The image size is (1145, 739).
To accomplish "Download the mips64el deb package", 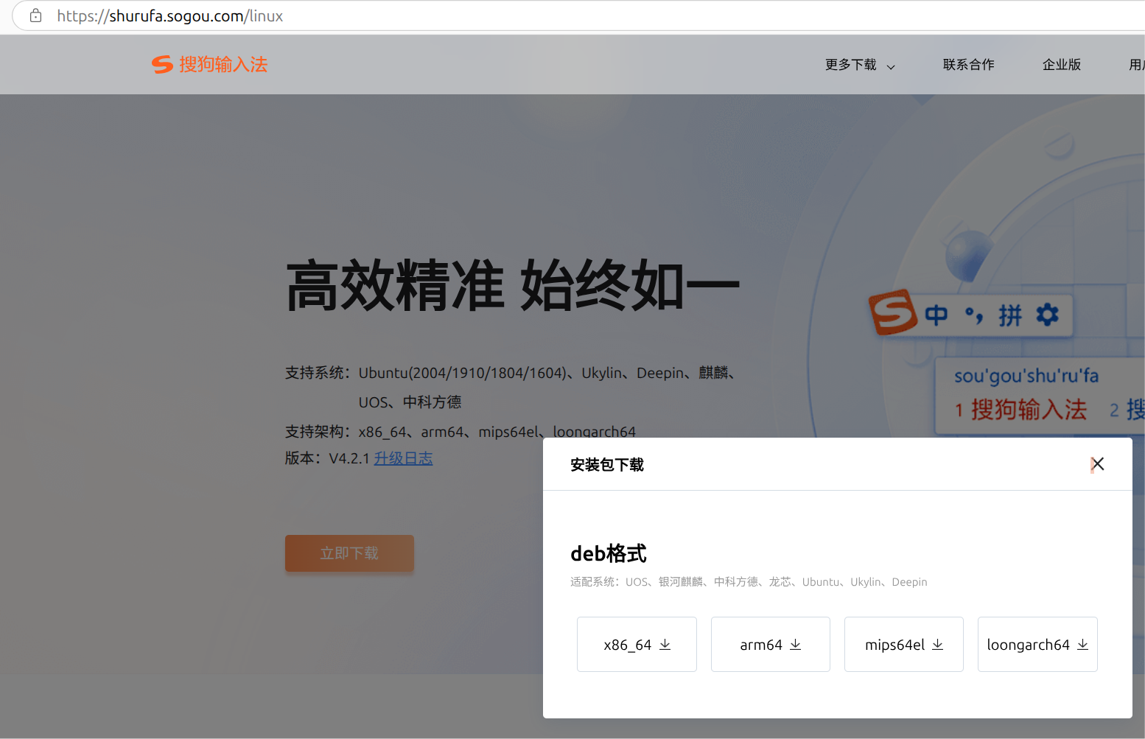I will (x=903, y=645).
